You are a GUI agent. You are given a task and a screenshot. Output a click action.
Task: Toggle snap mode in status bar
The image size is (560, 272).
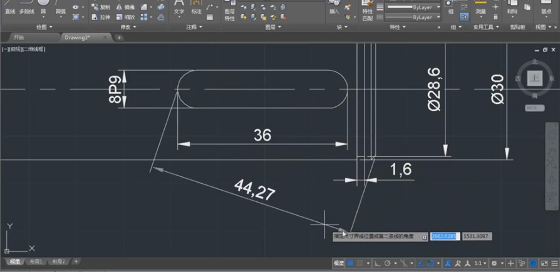(360, 263)
